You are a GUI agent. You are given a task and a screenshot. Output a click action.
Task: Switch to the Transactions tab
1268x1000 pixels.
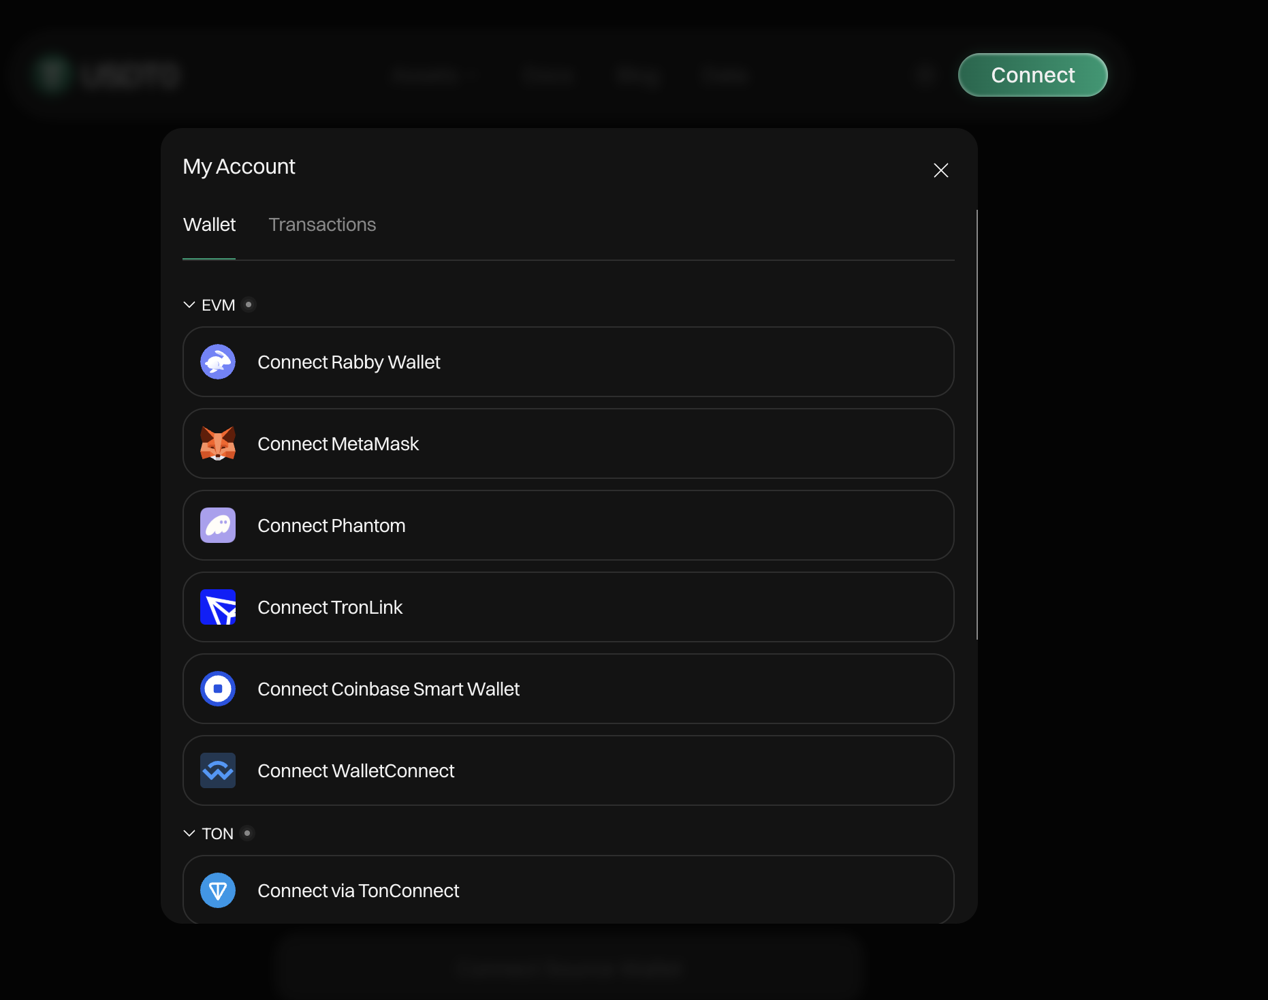click(x=322, y=225)
